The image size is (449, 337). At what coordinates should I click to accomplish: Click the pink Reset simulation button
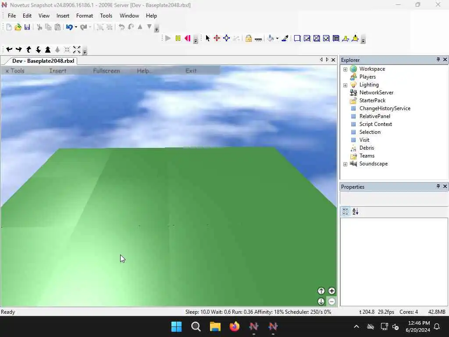click(188, 39)
